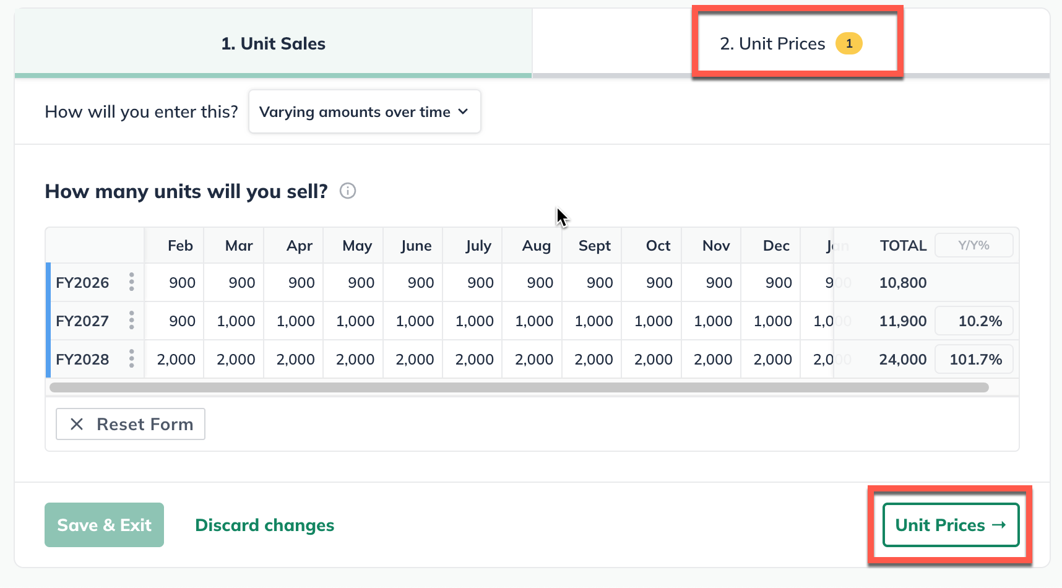Click the yellow badge on Unit Prices tab
This screenshot has height=588, width=1062.
click(x=848, y=43)
